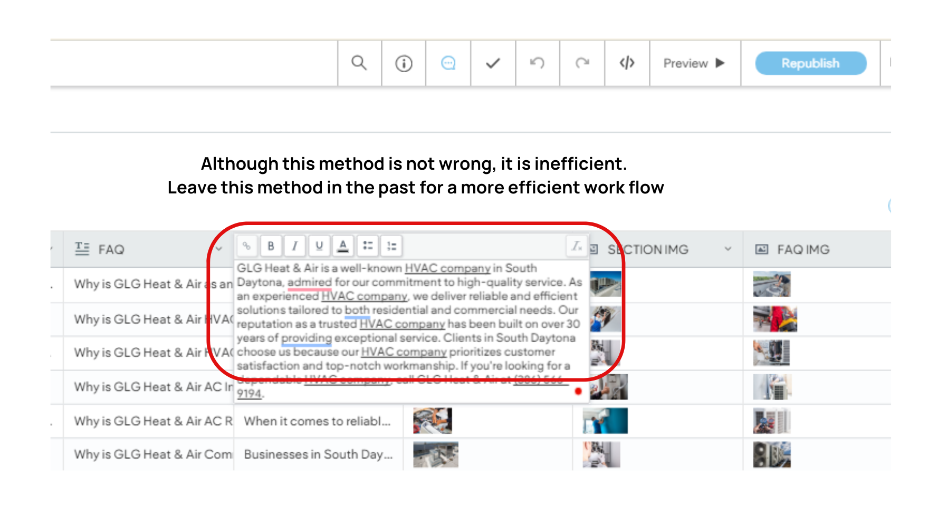Screen dimensions: 947x526
Task: Click the FAQ IMG column image icon
Action: coord(762,249)
